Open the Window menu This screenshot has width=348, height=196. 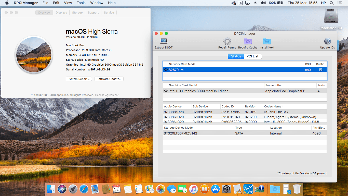pos(97,3)
